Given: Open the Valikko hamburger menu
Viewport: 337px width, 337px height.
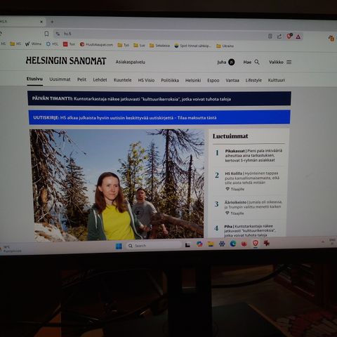Looking at the screenshot, I should coord(280,62).
